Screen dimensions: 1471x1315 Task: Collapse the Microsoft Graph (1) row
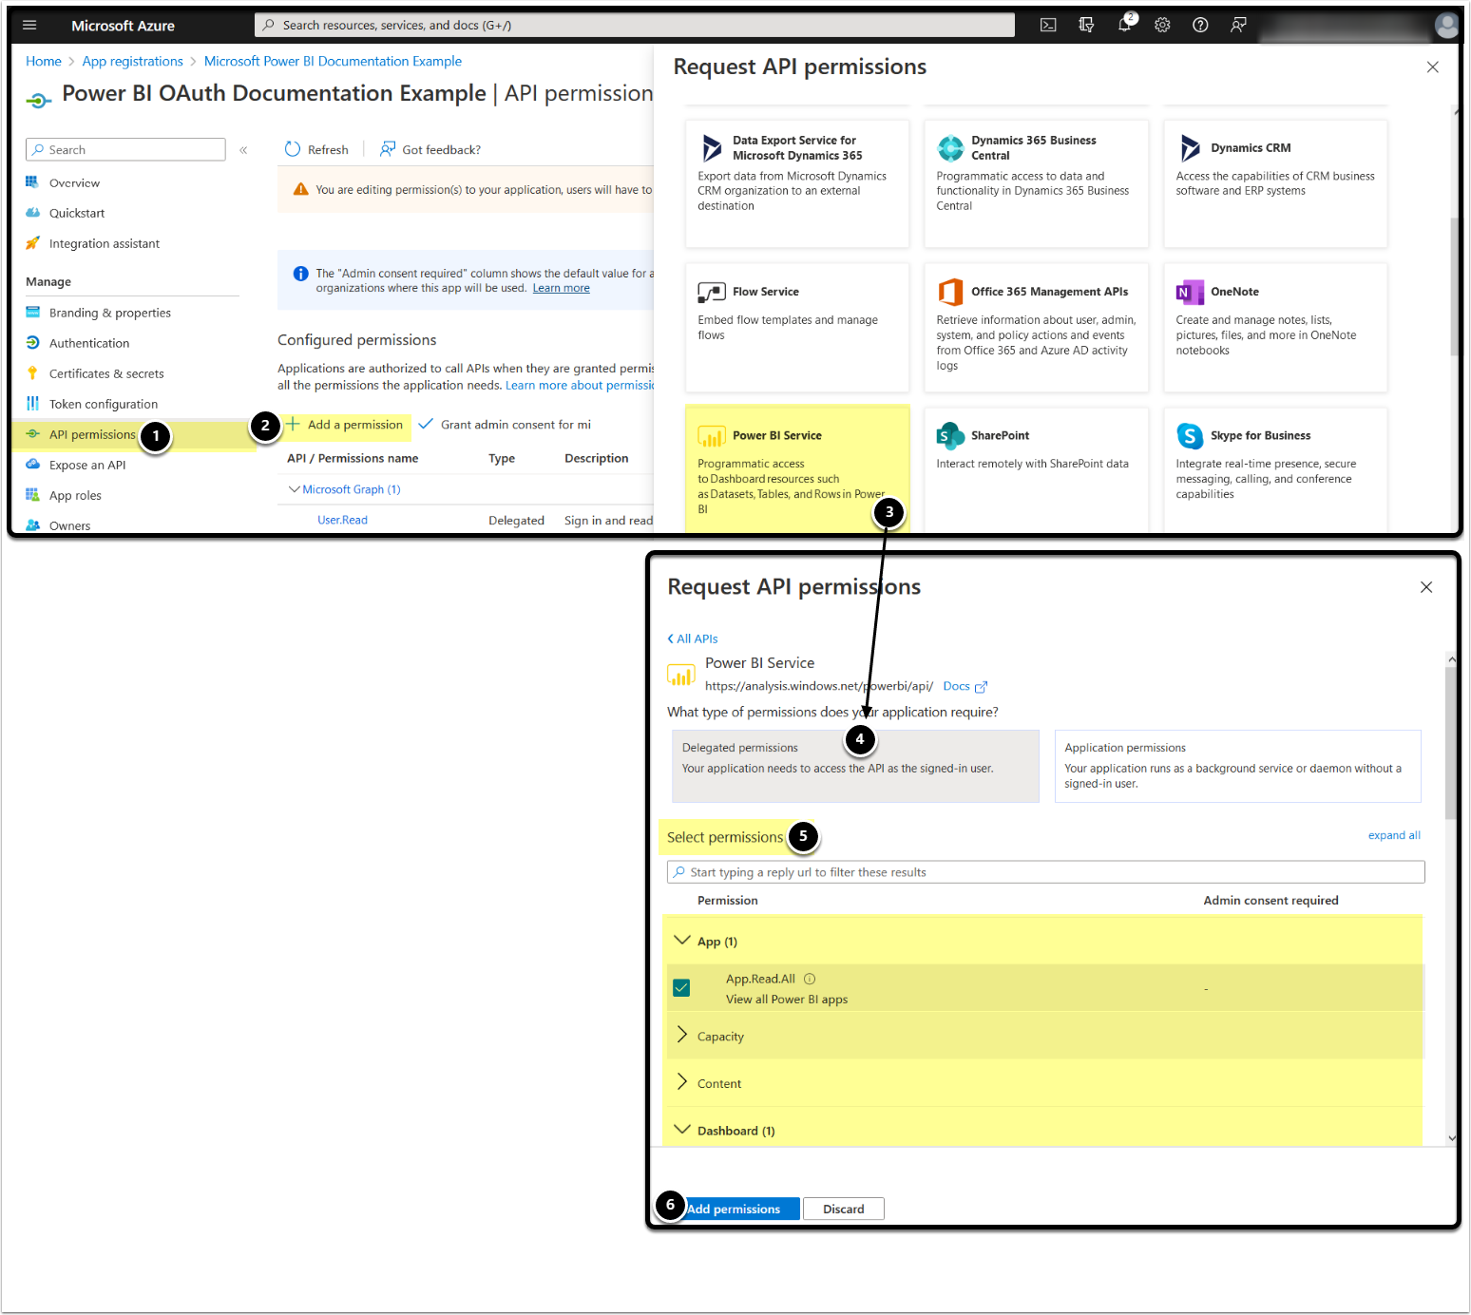pyautogui.click(x=295, y=489)
